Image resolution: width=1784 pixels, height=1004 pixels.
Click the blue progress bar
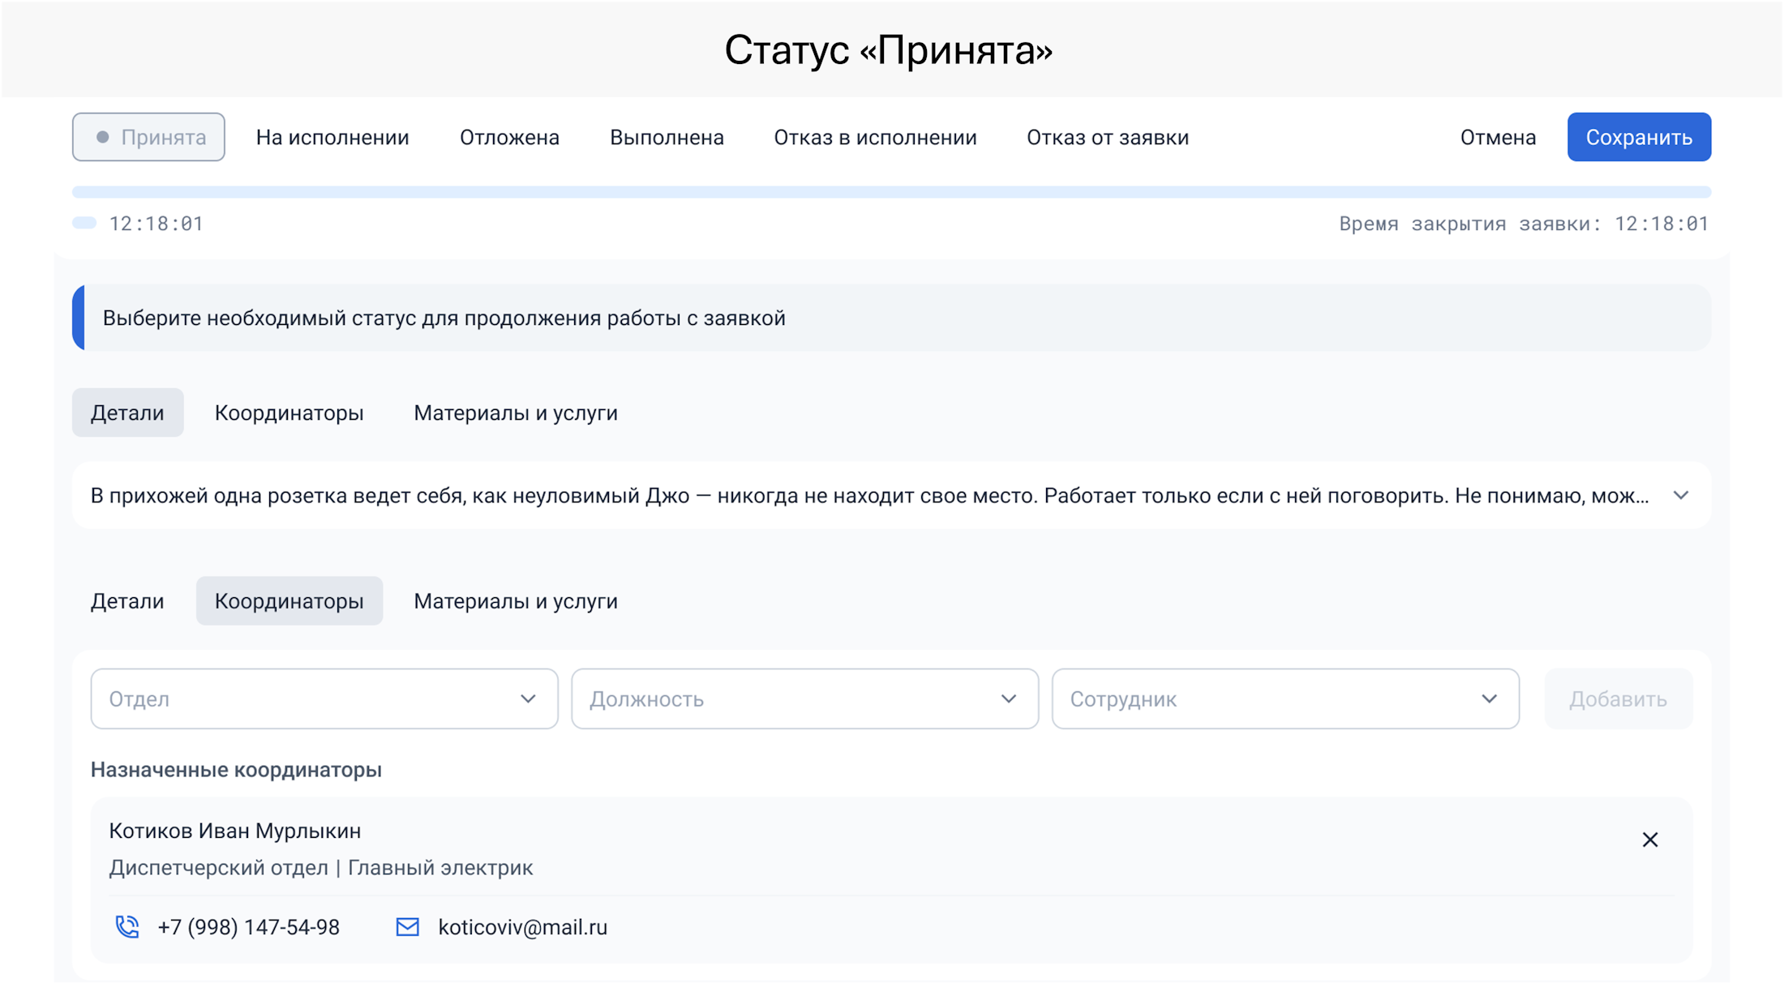point(891,192)
